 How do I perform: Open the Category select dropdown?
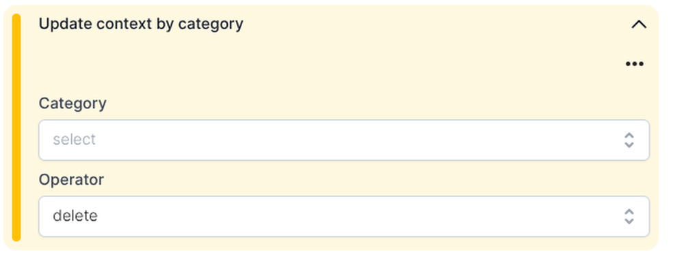tap(344, 140)
